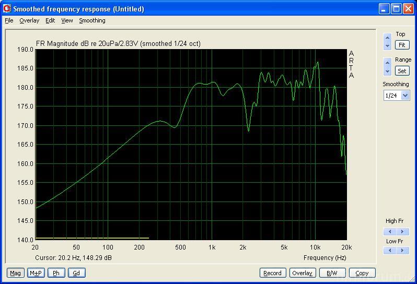The height and width of the screenshot is (284, 417).
Task: Toggle the M+P magnitude and phase view
Action: tap(36, 273)
